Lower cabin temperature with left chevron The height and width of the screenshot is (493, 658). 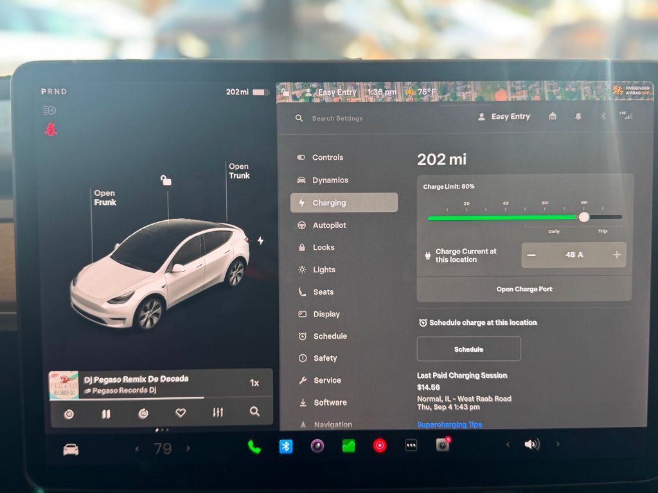[138, 449]
